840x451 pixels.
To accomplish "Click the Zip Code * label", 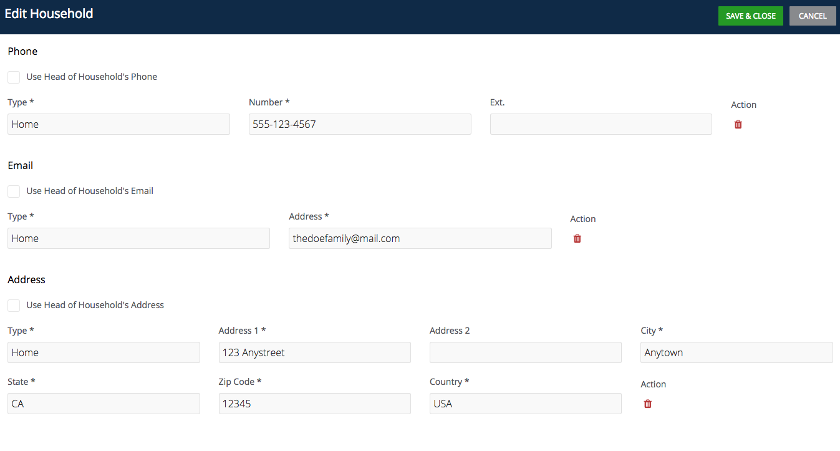I will pyautogui.click(x=240, y=382).
